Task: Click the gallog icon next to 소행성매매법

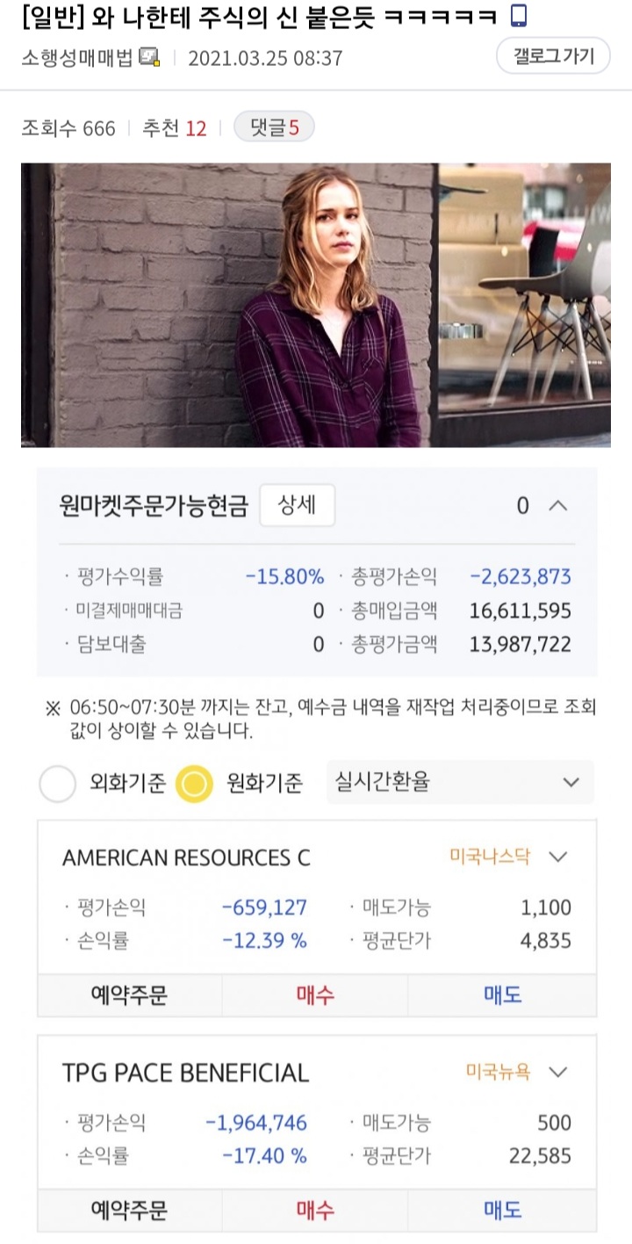Action: click(149, 58)
